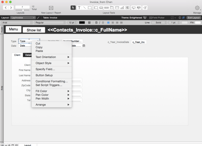
Task: Open the LayInvoice layout dropdown
Action: click(23, 18)
